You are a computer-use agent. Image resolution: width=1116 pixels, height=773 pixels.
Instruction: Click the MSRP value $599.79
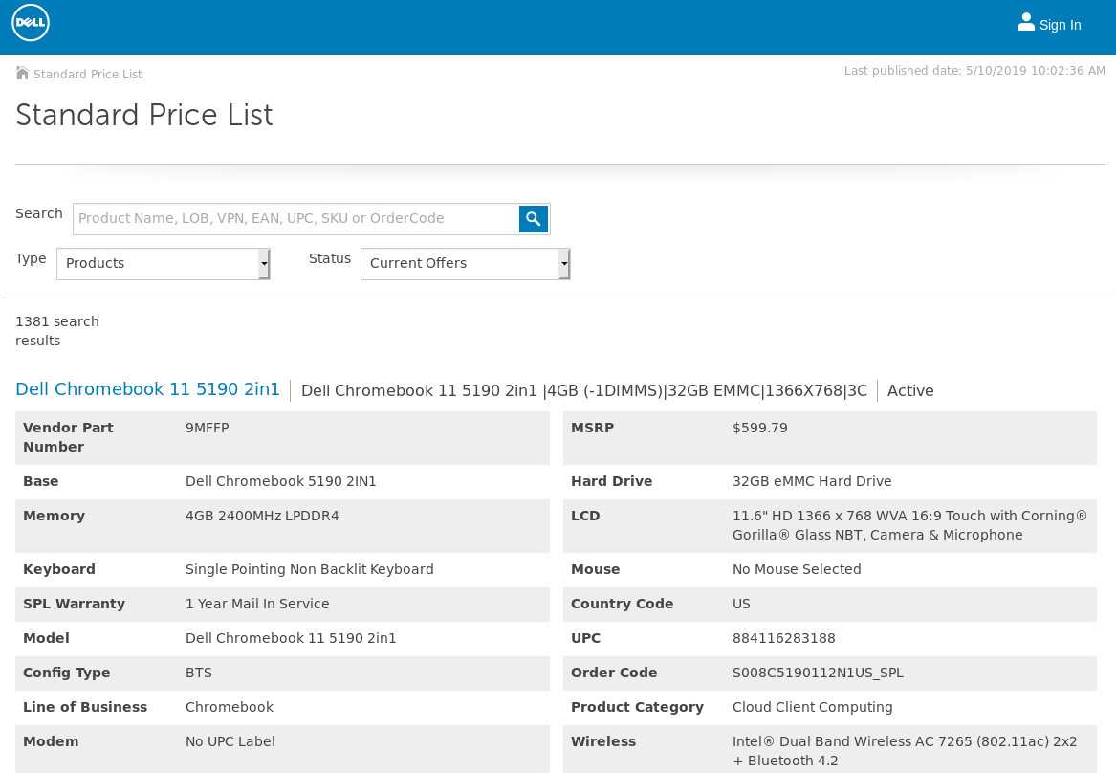coord(759,428)
